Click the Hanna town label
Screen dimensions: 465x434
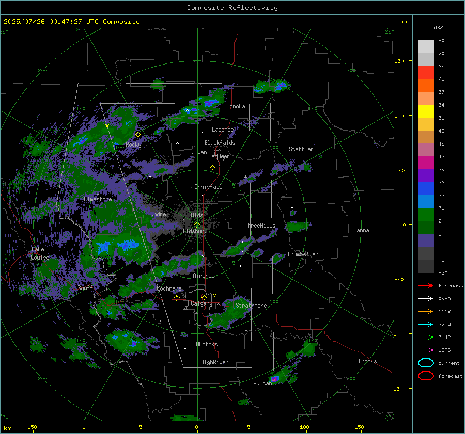(x=361, y=230)
